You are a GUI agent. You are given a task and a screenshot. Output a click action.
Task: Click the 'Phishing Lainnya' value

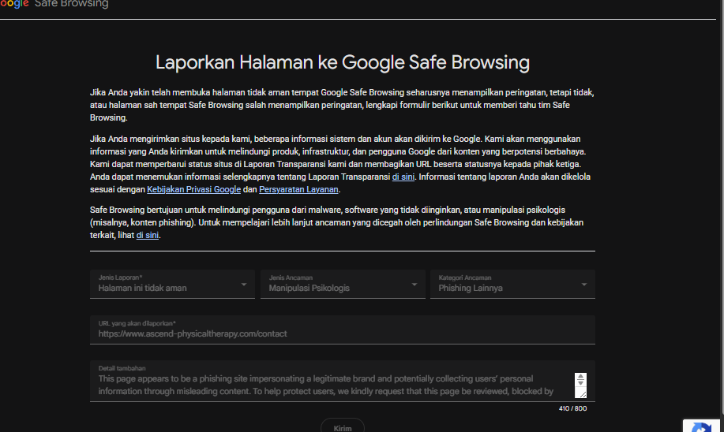[x=471, y=289]
